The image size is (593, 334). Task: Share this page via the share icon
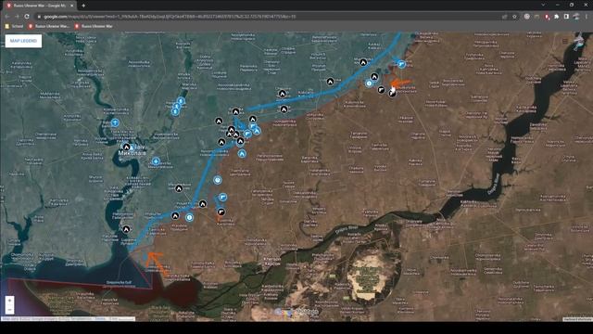504,17
